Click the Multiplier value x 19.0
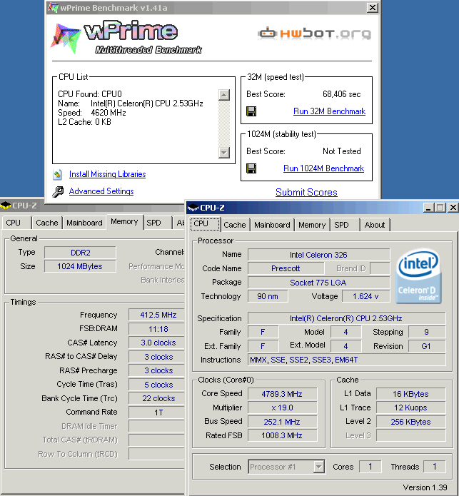The image size is (459, 496). click(282, 408)
